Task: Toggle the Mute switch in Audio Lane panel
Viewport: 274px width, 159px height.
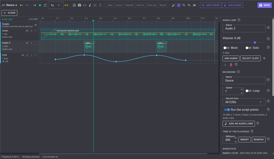Action: pos(226,48)
